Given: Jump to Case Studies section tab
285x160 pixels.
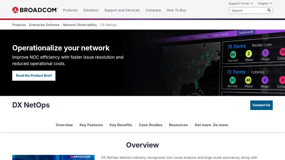Looking at the screenshot, I should pos(150,125).
